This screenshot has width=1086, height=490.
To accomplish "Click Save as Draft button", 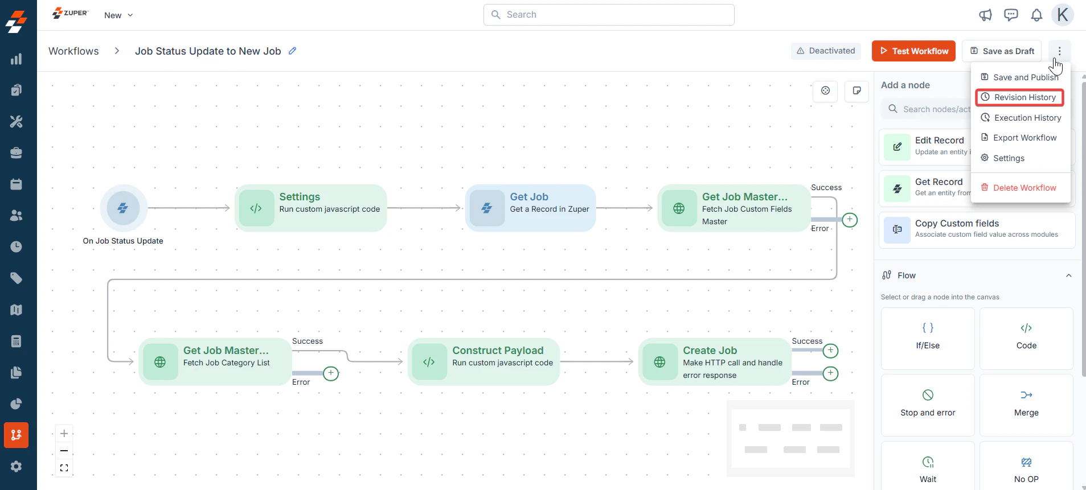I will tap(1002, 51).
